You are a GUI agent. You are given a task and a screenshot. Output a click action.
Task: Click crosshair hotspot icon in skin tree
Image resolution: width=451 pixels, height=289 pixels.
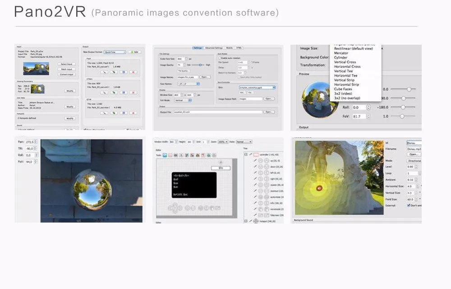pyautogui.click(x=256, y=221)
